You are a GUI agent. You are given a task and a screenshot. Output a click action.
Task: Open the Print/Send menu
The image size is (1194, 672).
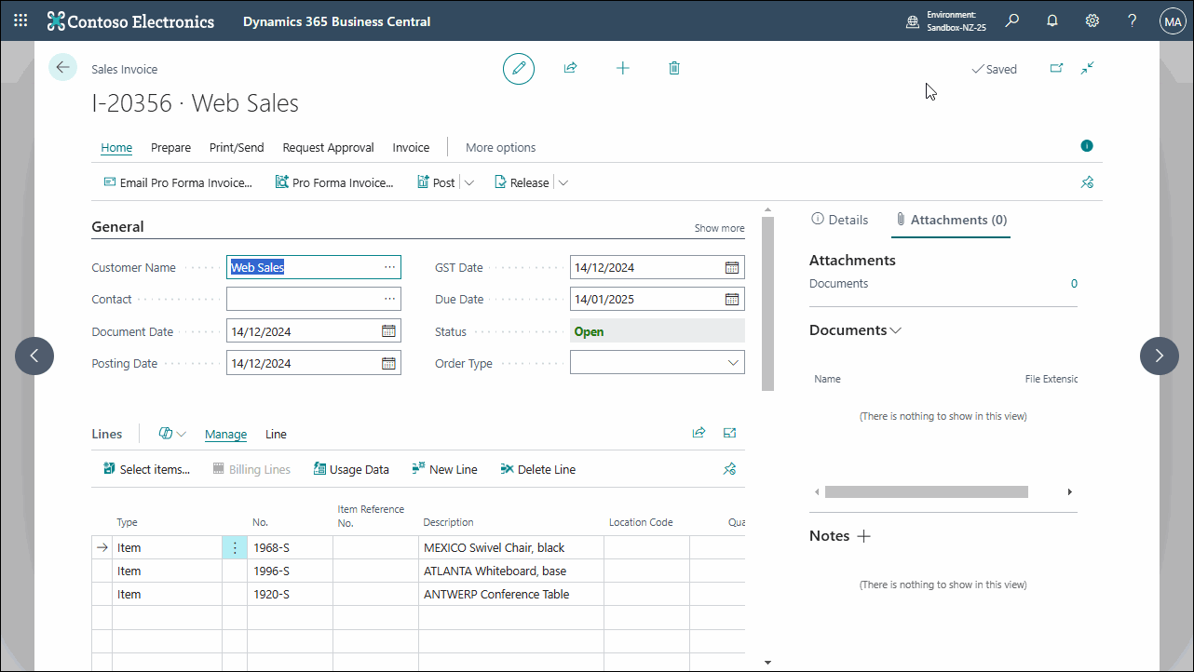click(x=237, y=147)
